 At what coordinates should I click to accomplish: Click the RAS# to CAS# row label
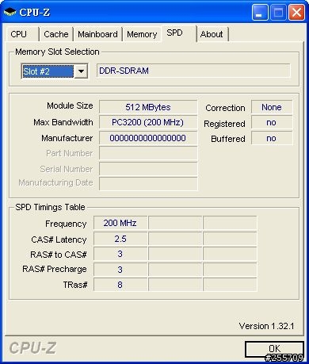[x=59, y=255]
